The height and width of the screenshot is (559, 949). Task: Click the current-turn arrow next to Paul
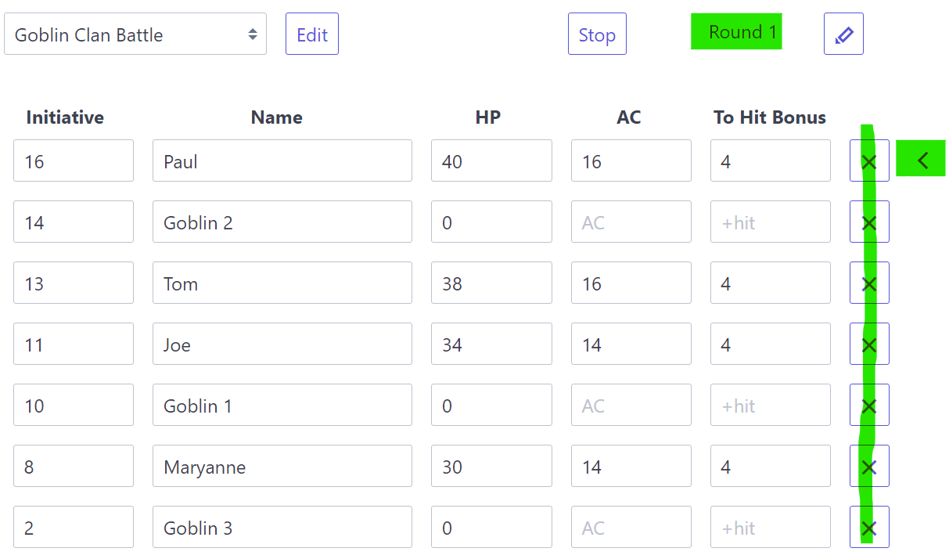pos(921,159)
